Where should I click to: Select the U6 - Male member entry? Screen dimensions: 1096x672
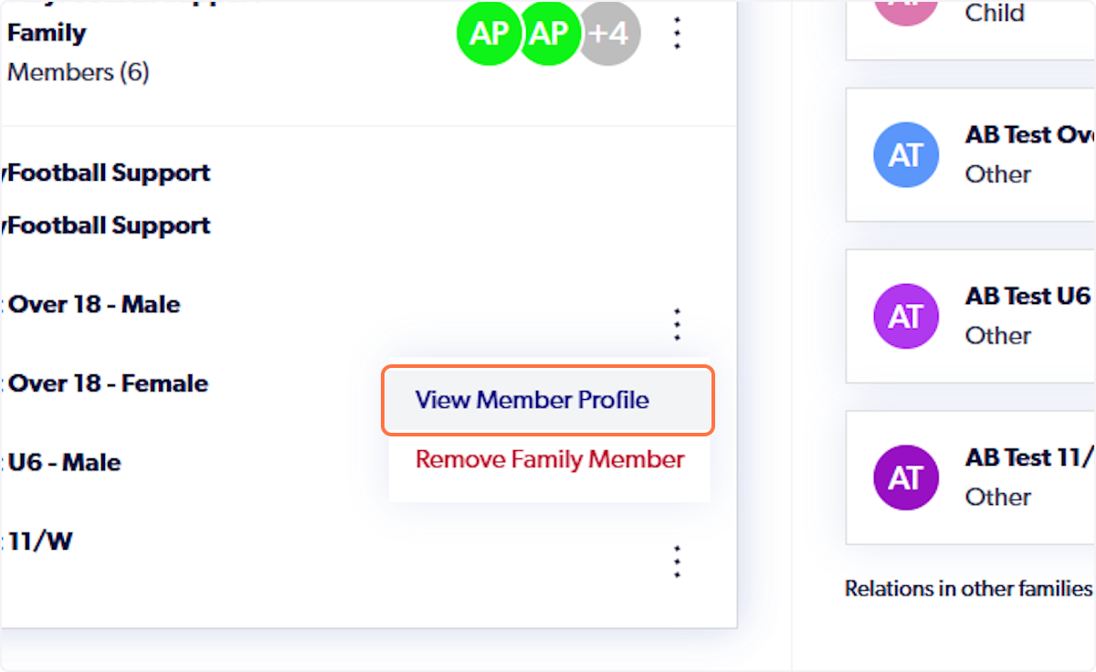[x=64, y=462]
